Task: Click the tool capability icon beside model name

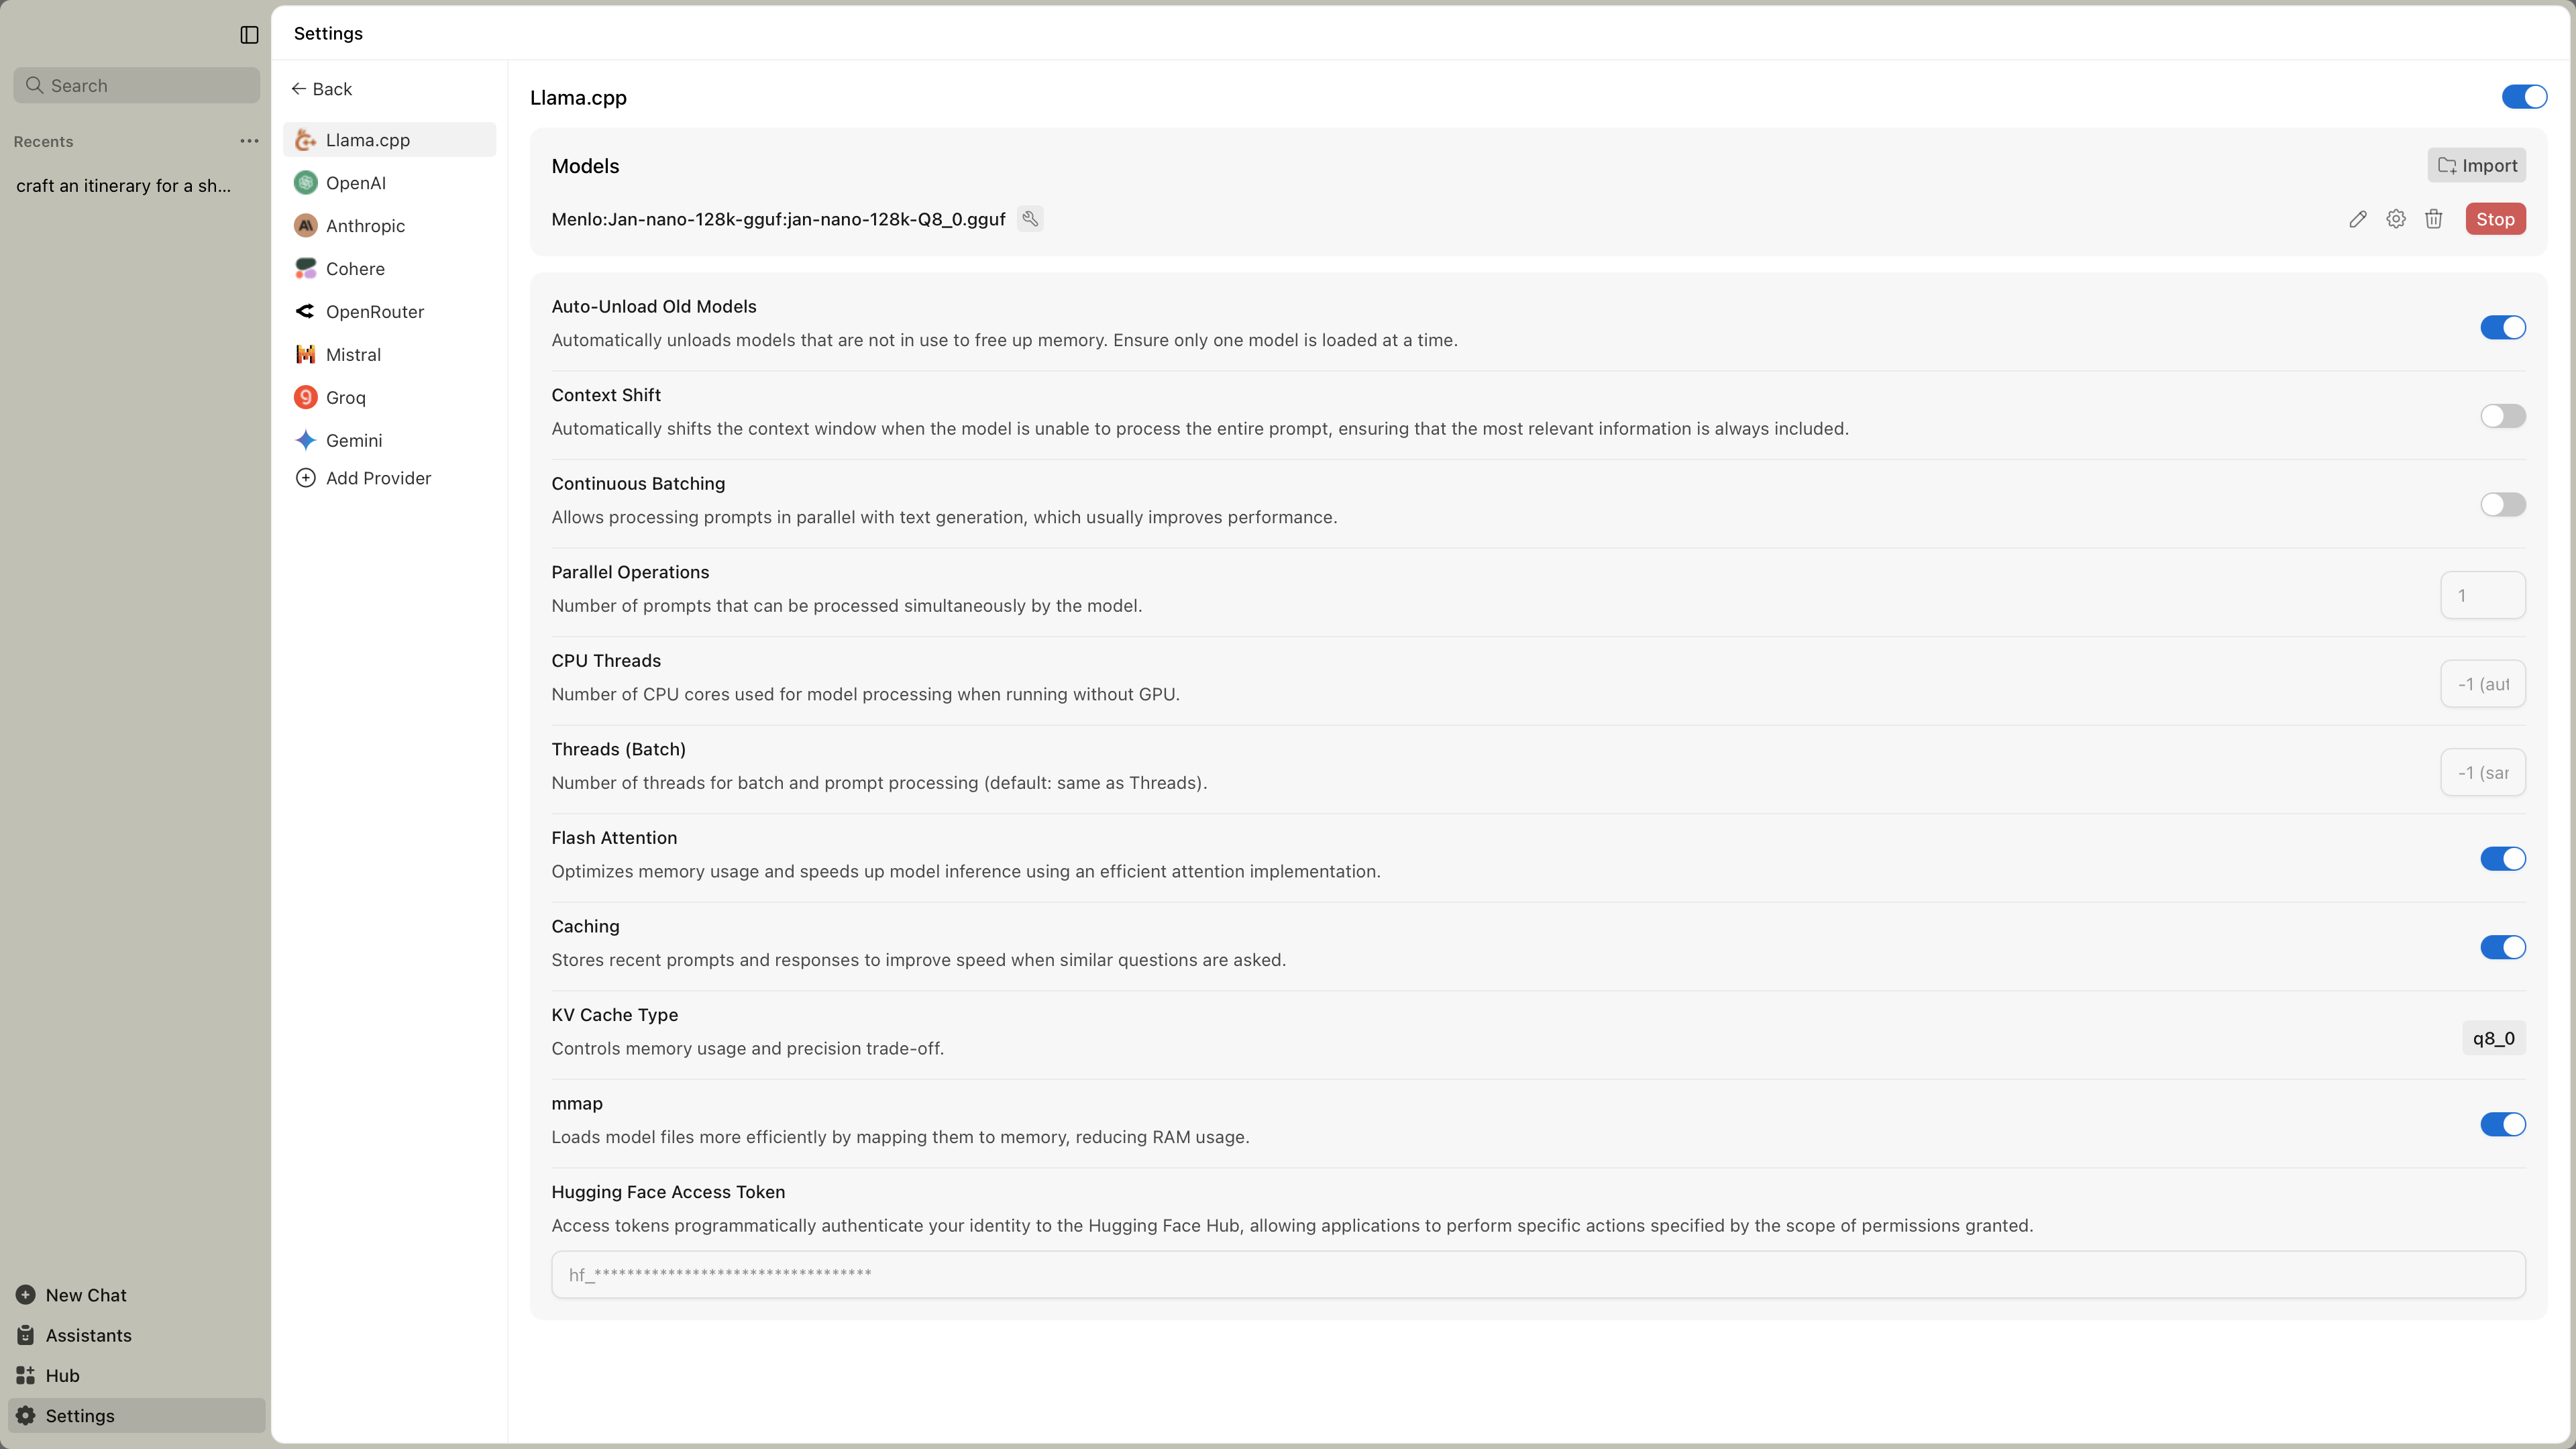Action: point(1030,219)
